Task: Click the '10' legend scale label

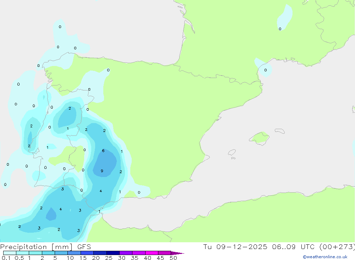Action: [70, 258]
